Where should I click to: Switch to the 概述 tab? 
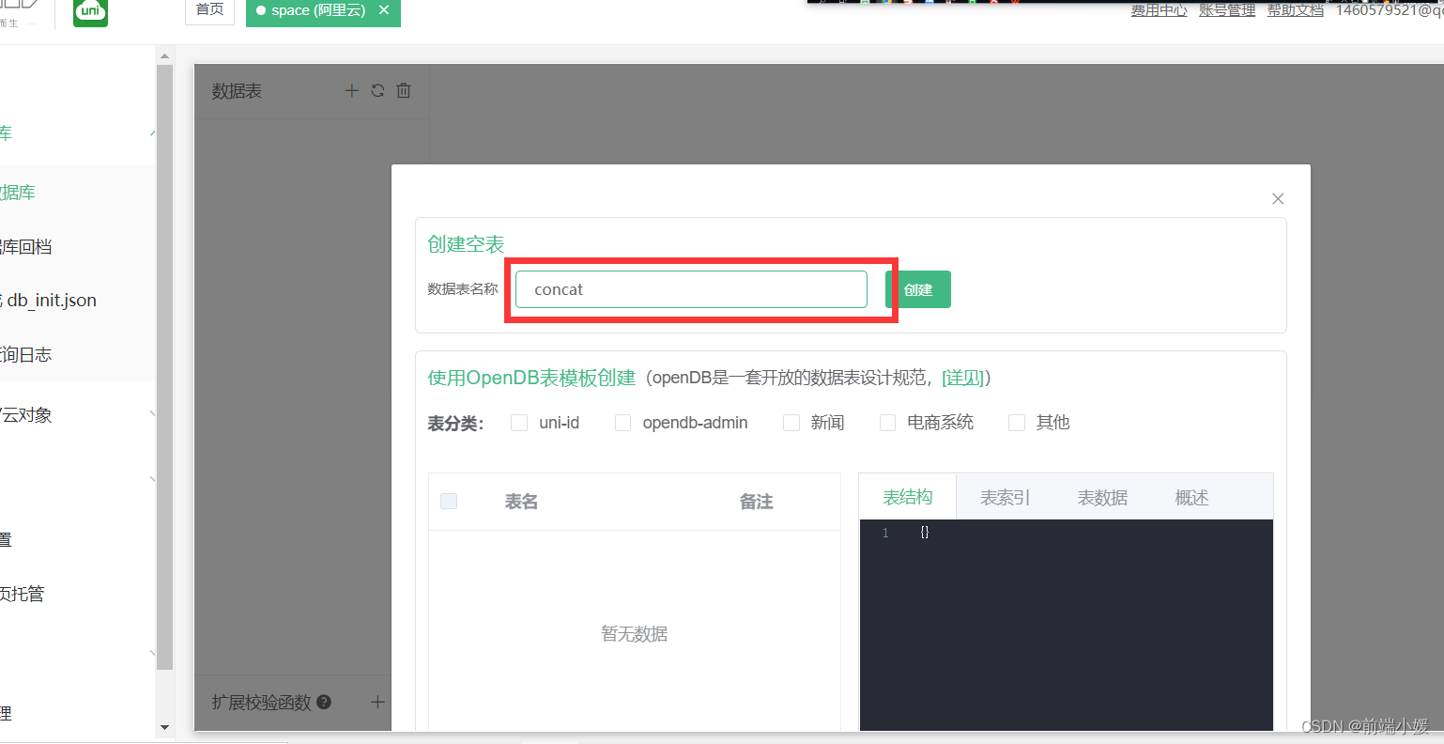(x=1191, y=498)
